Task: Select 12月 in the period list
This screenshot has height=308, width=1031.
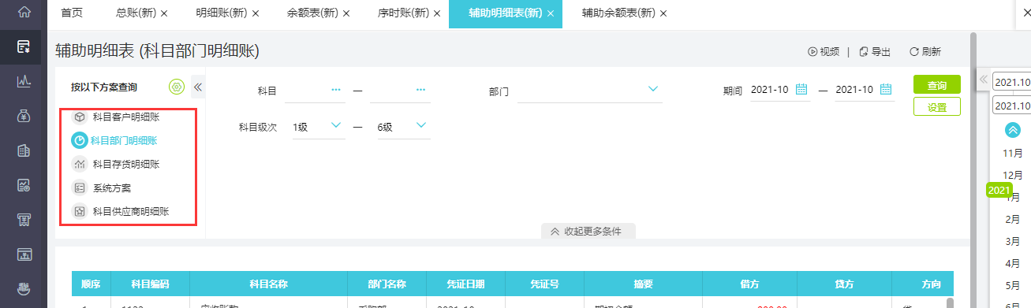Action: click(1013, 175)
